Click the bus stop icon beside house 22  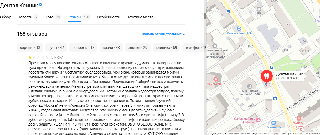275,98
